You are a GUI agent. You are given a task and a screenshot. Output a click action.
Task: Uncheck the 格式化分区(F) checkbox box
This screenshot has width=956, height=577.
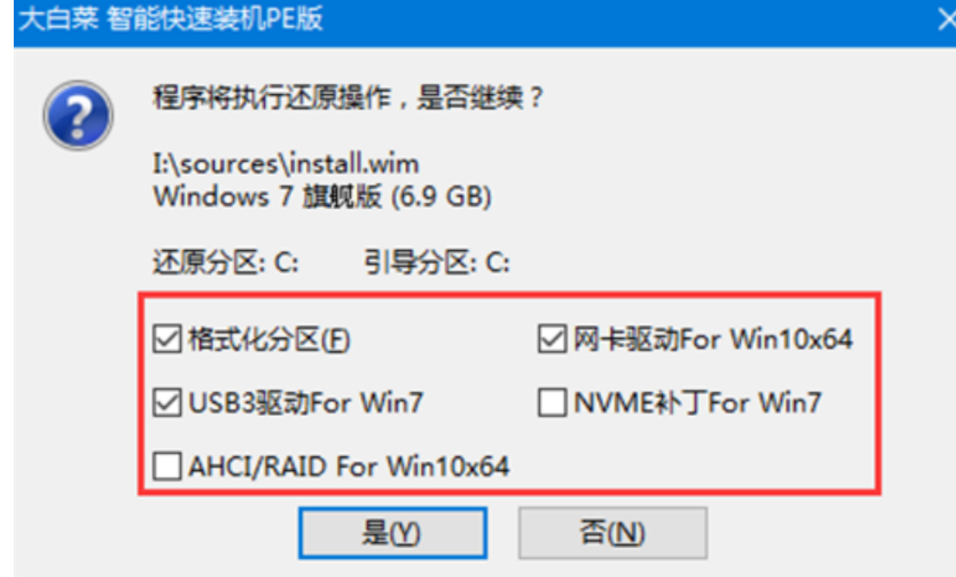click(x=167, y=339)
